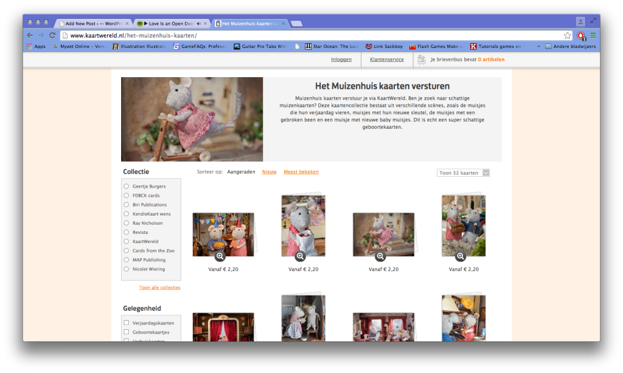Click the shopping basket icon near brievenbus
Screen dimensions: 623x373
tap(421, 59)
